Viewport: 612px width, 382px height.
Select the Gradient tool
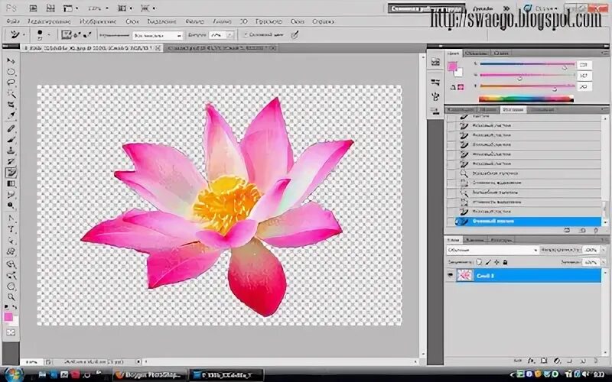point(11,183)
